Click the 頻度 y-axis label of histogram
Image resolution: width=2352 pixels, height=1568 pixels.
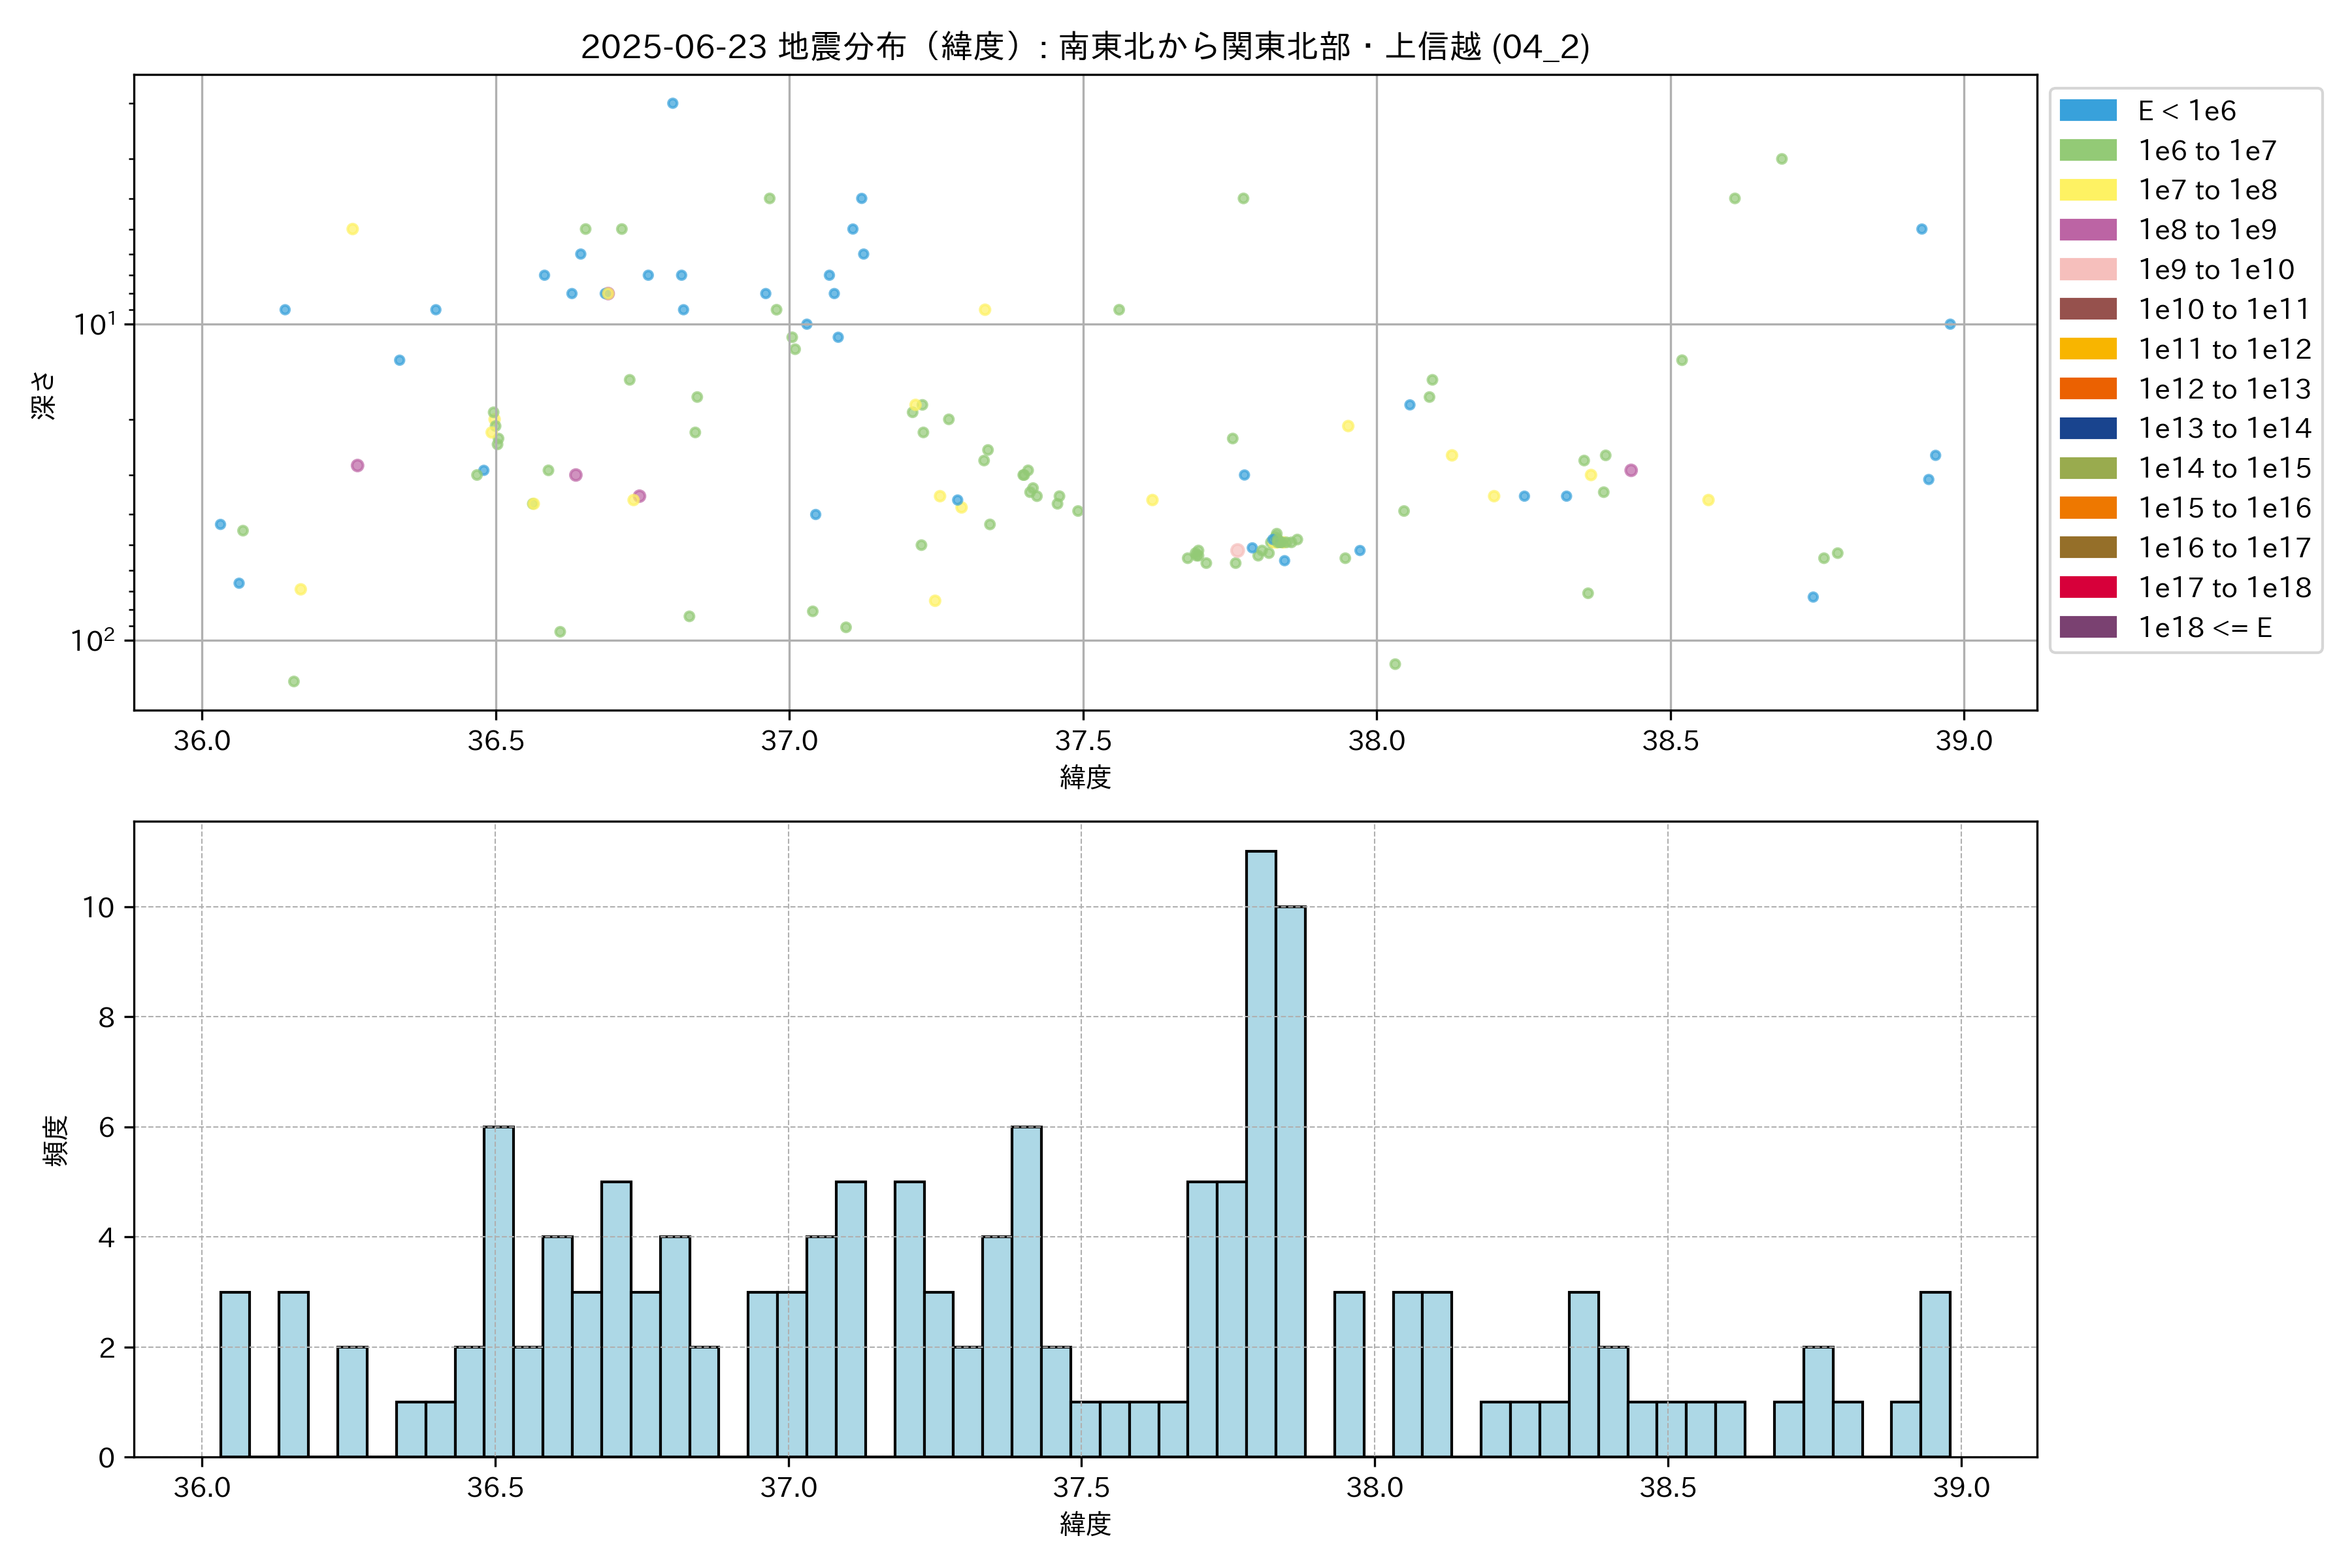56,1140
